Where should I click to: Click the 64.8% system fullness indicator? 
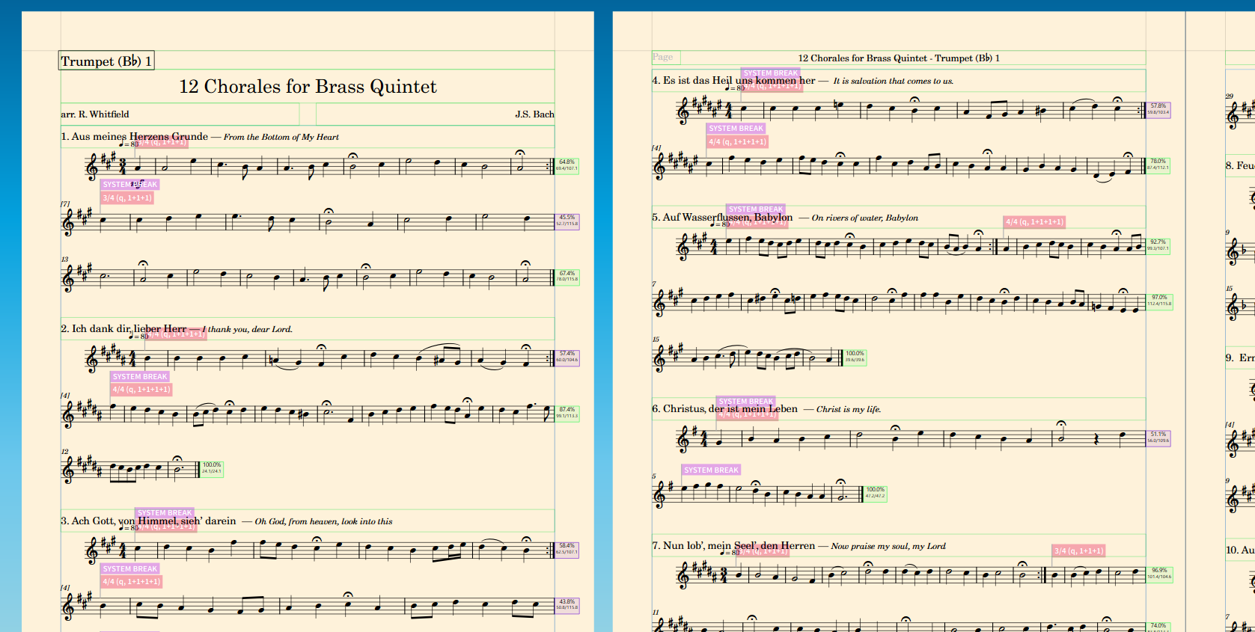coord(567,165)
